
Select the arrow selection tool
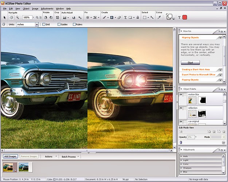pyautogui.click(x=4, y=17)
